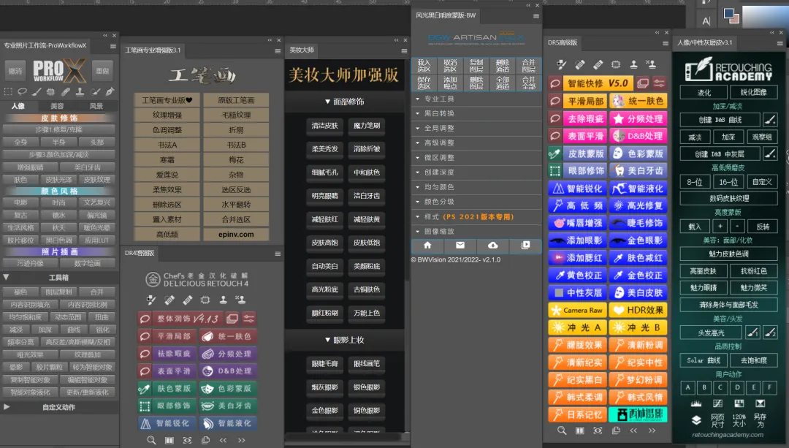Switch to the 风景 tab in ProWorkflowX
The height and width of the screenshot is (448, 789).
point(96,106)
